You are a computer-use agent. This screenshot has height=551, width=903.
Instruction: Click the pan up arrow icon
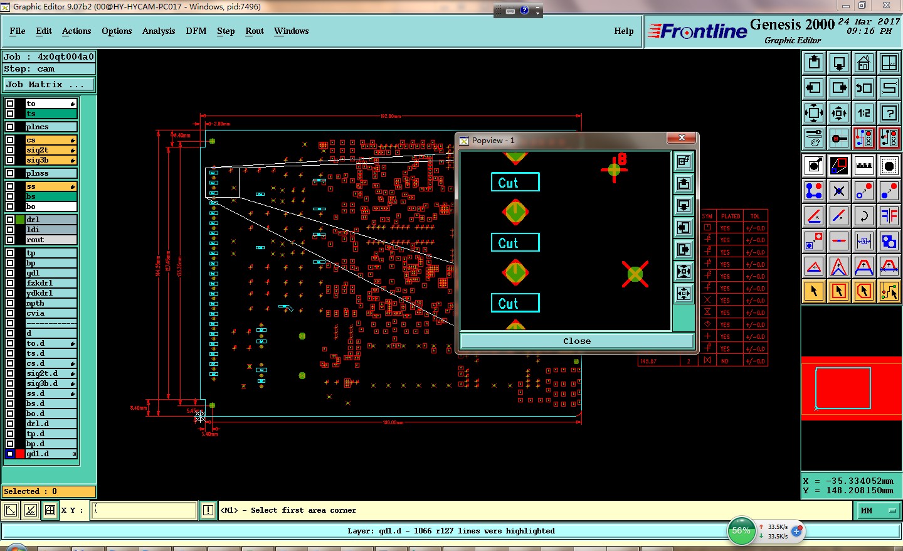point(814,63)
